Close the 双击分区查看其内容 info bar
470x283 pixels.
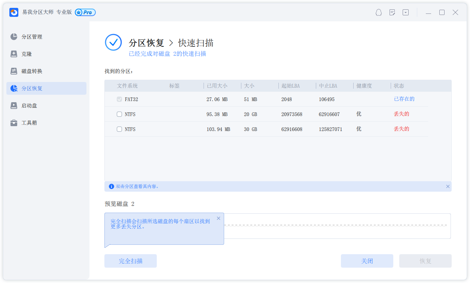pyautogui.click(x=448, y=186)
